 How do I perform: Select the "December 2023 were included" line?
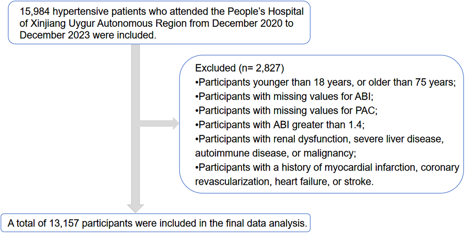[88, 35]
